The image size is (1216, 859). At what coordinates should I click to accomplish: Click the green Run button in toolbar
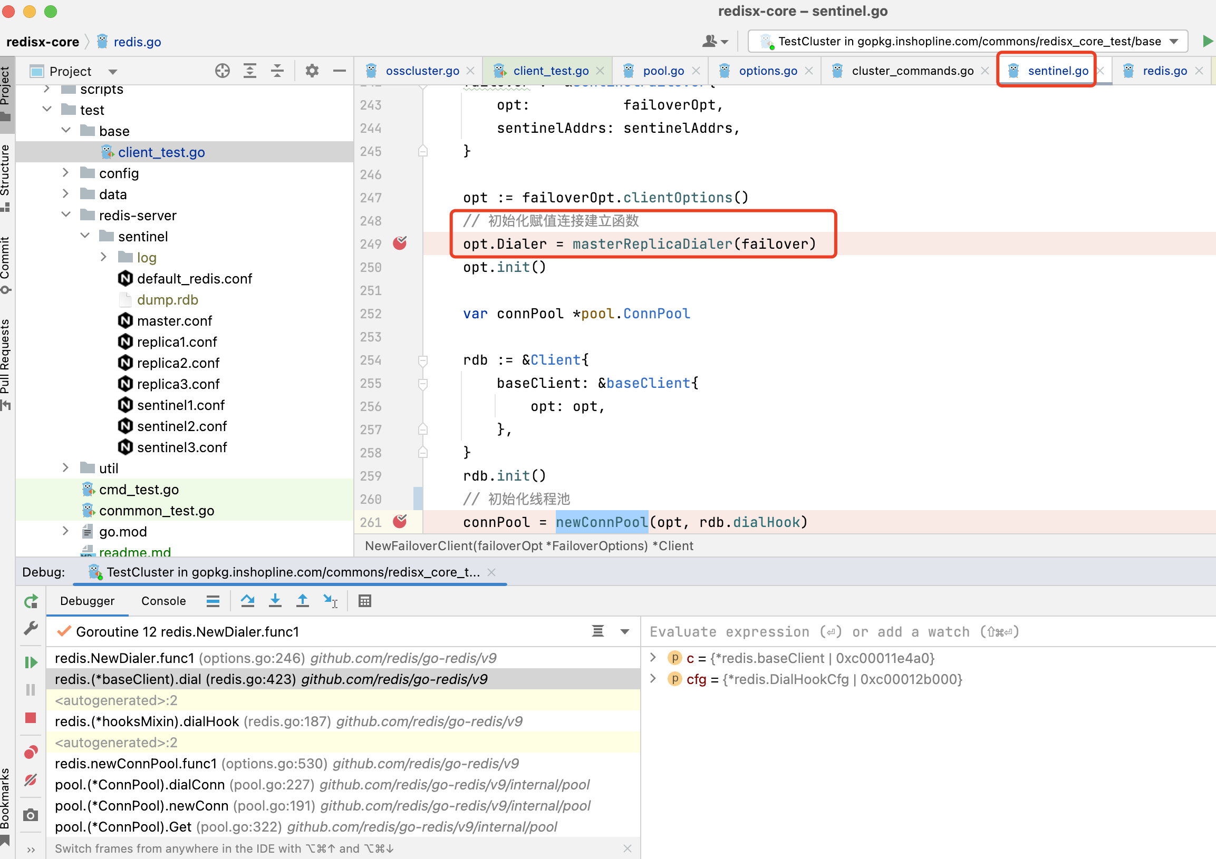(x=1208, y=41)
